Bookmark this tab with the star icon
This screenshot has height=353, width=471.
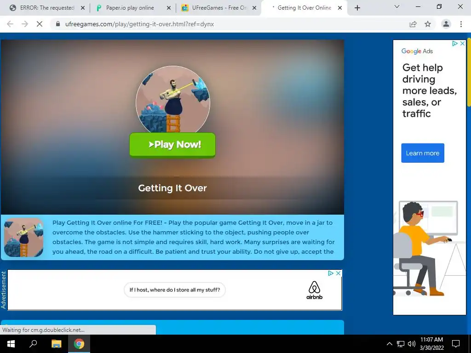(428, 24)
